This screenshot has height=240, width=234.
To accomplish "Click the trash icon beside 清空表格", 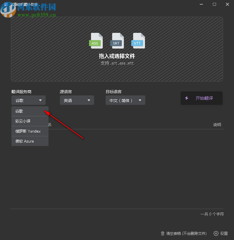I will [163, 233].
